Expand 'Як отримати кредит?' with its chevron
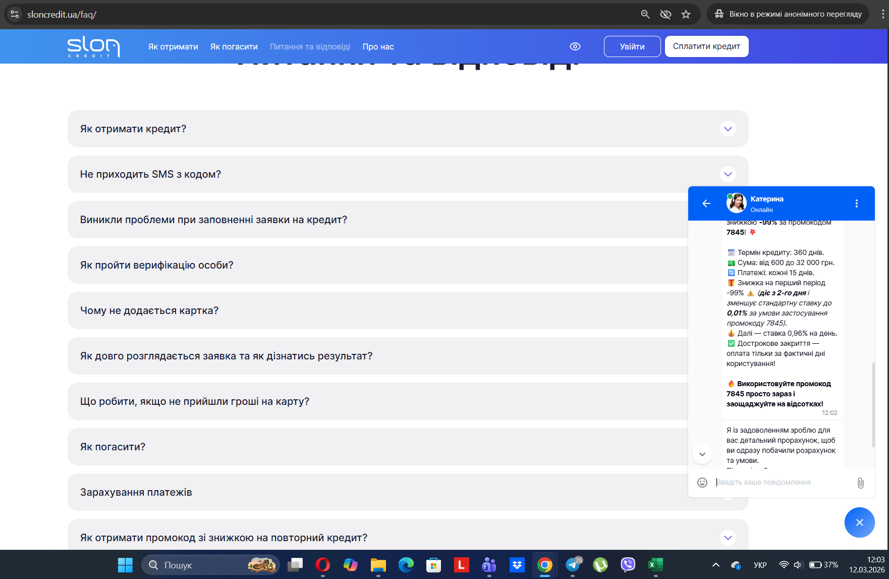The height and width of the screenshot is (579, 889). pyautogui.click(x=728, y=129)
